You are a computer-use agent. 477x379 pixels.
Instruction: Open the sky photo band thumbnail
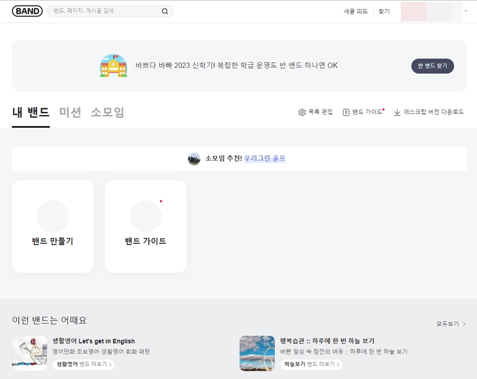pos(257,353)
